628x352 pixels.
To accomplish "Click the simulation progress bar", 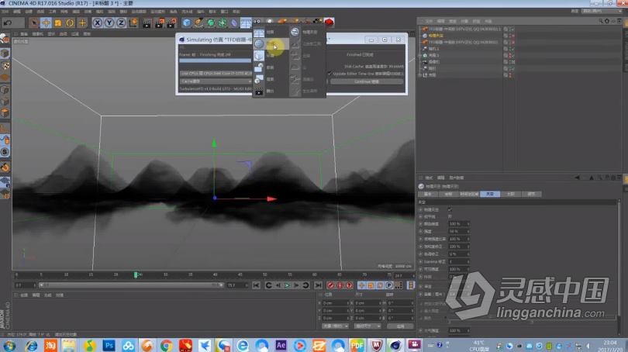I will tap(215, 60).
